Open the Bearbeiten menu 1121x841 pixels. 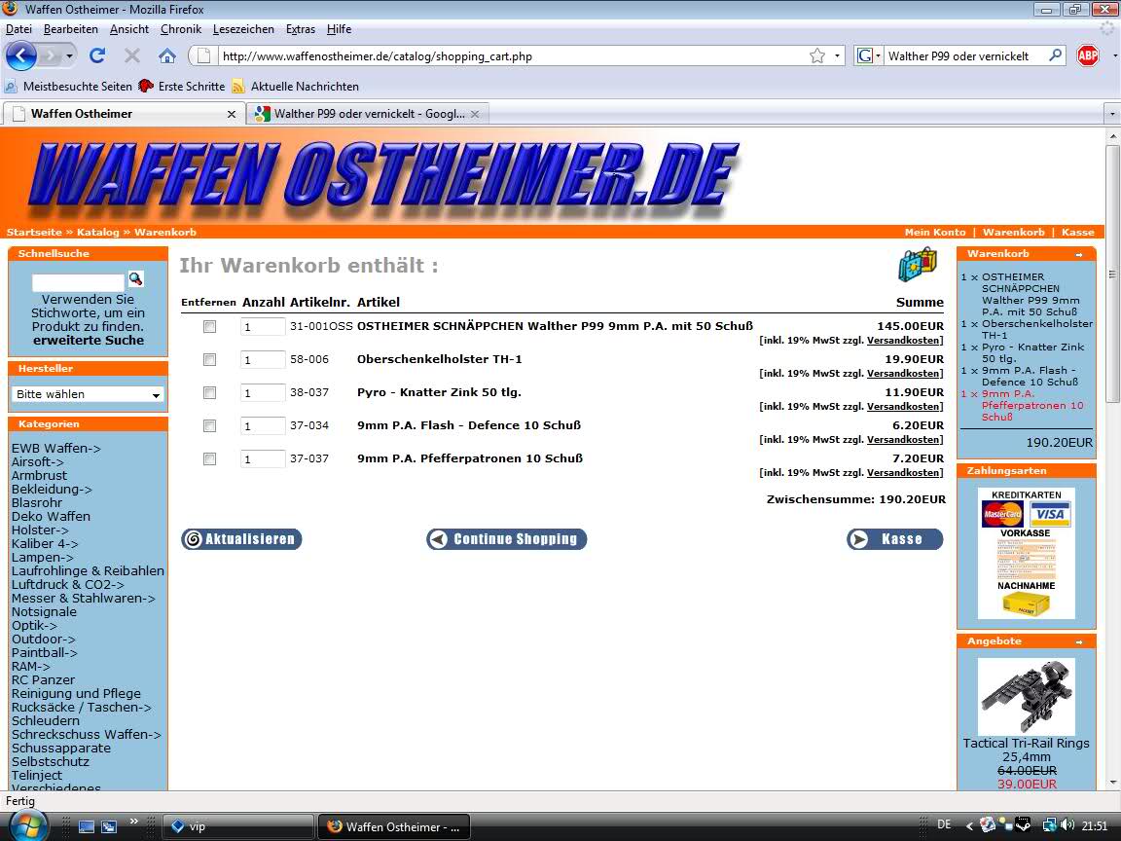[71, 29]
